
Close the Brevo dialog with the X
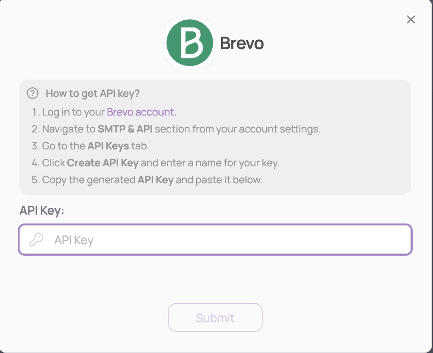point(411,19)
